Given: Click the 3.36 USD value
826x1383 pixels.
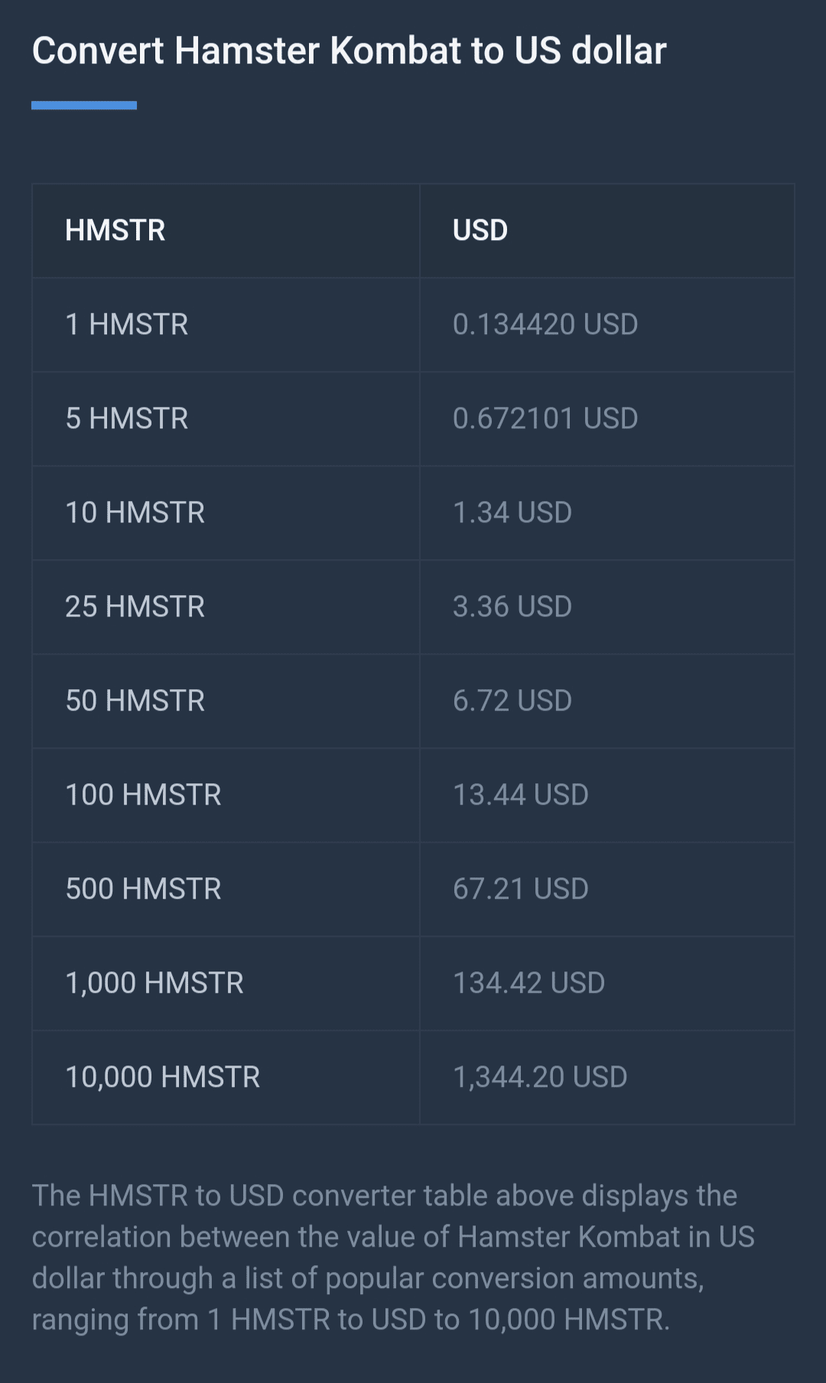Looking at the screenshot, I should click(x=512, y=607).
